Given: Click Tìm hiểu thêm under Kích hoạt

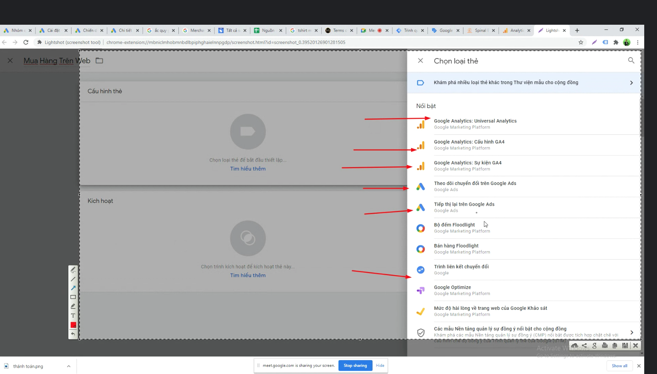Looking at the screenshot, I should pyautogui.click(x=248, y=275).
